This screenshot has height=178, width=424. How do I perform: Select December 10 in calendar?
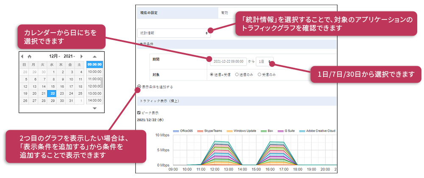pos(71,79)
